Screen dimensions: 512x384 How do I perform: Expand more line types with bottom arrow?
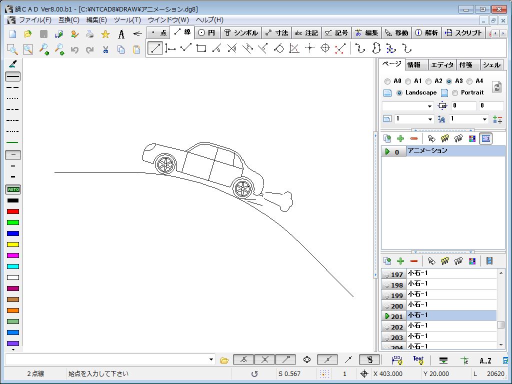[13, 349]
